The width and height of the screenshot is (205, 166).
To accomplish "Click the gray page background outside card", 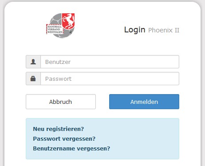I will pos(1,89).
